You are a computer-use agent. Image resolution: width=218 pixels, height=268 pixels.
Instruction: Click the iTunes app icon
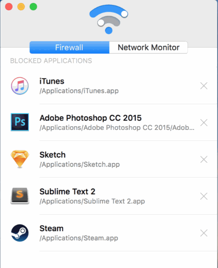click(20, 86)
